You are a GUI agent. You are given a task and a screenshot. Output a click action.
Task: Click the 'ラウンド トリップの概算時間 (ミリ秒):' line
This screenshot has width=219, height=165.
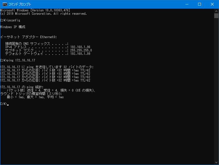point(31,94)
